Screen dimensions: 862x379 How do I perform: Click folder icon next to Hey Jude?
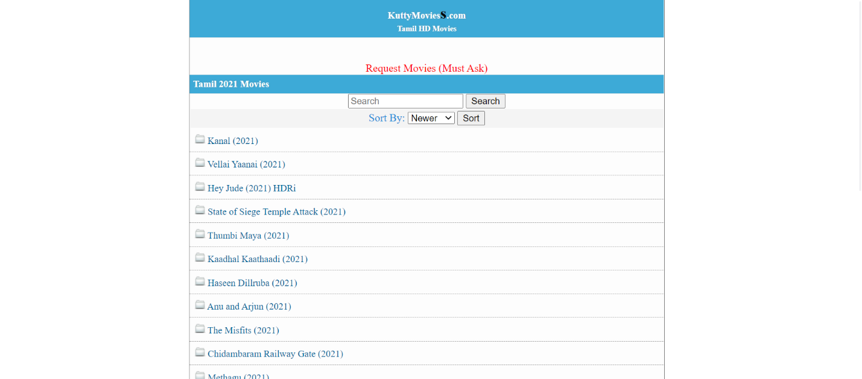(200, 187)
